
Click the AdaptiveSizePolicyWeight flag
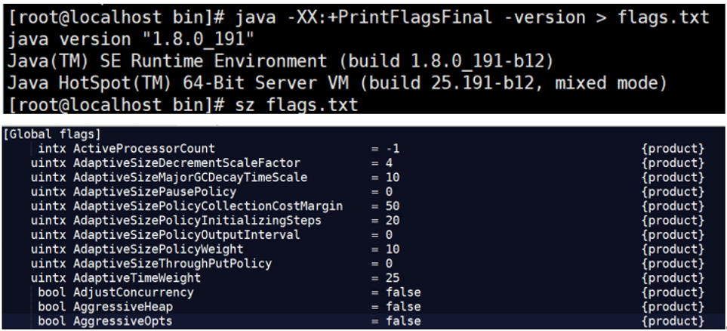[158, 249]
